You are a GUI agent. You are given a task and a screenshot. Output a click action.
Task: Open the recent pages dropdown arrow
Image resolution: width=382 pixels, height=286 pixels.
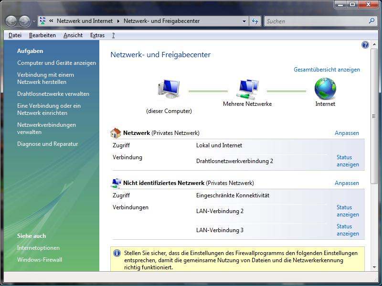pos(34,21)
